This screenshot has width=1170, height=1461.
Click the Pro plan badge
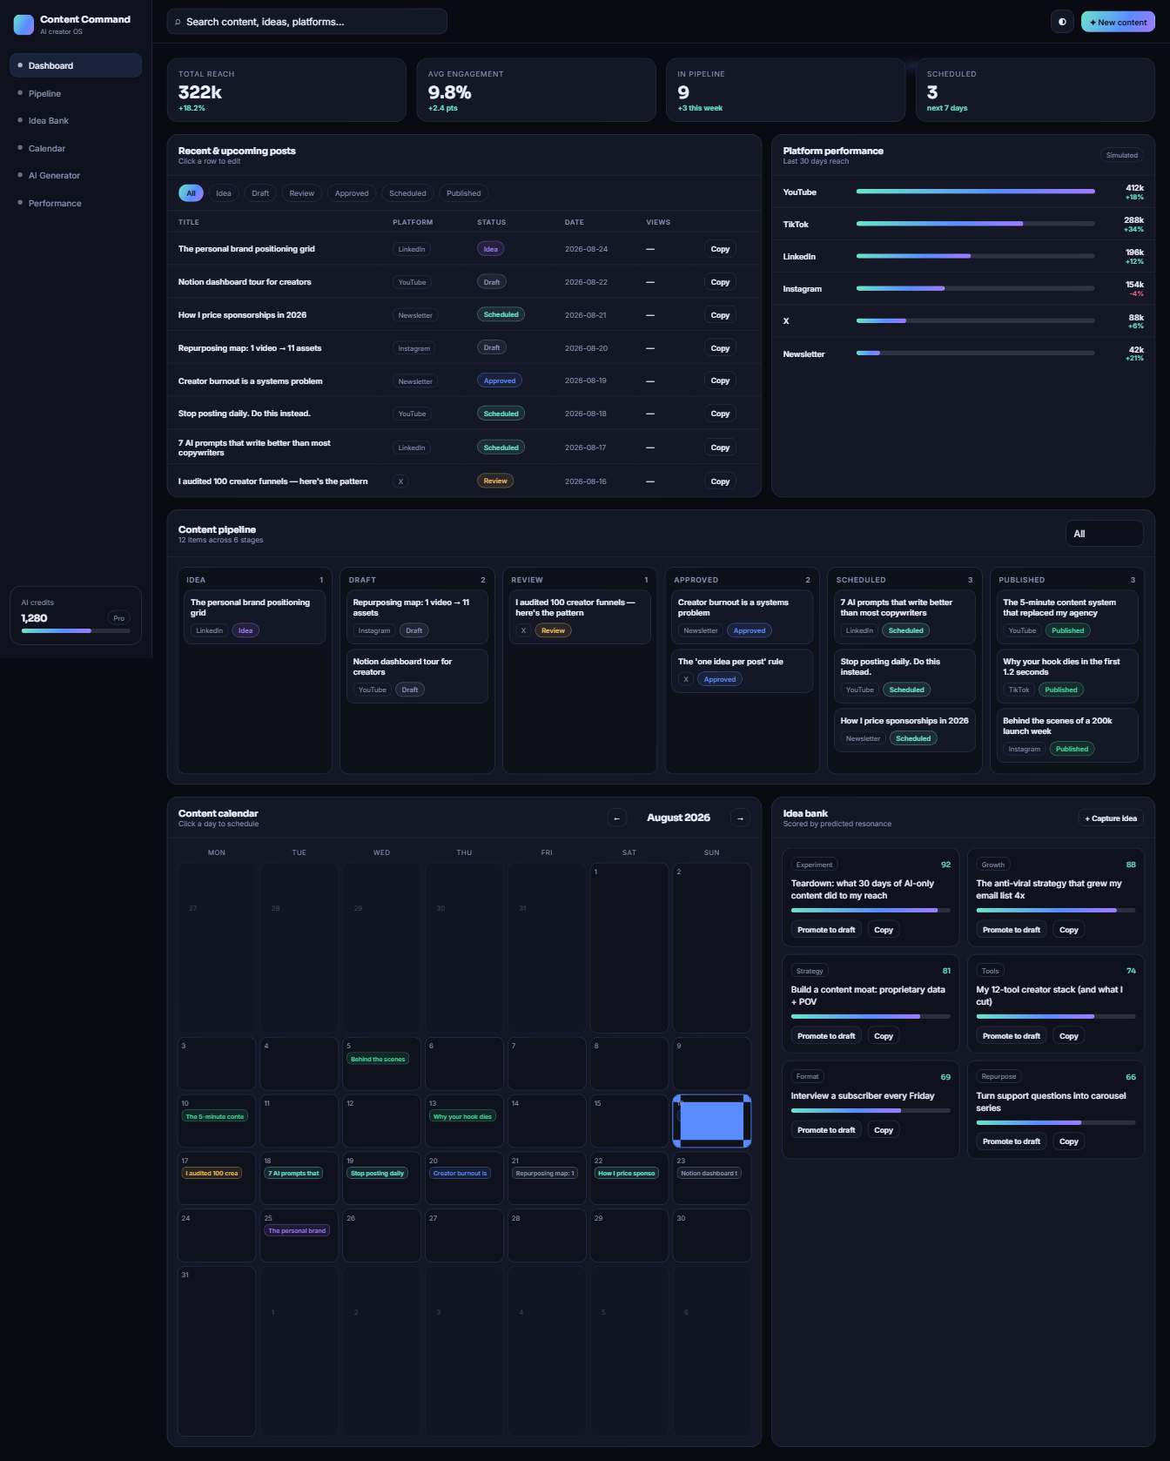tap(119, 618)
